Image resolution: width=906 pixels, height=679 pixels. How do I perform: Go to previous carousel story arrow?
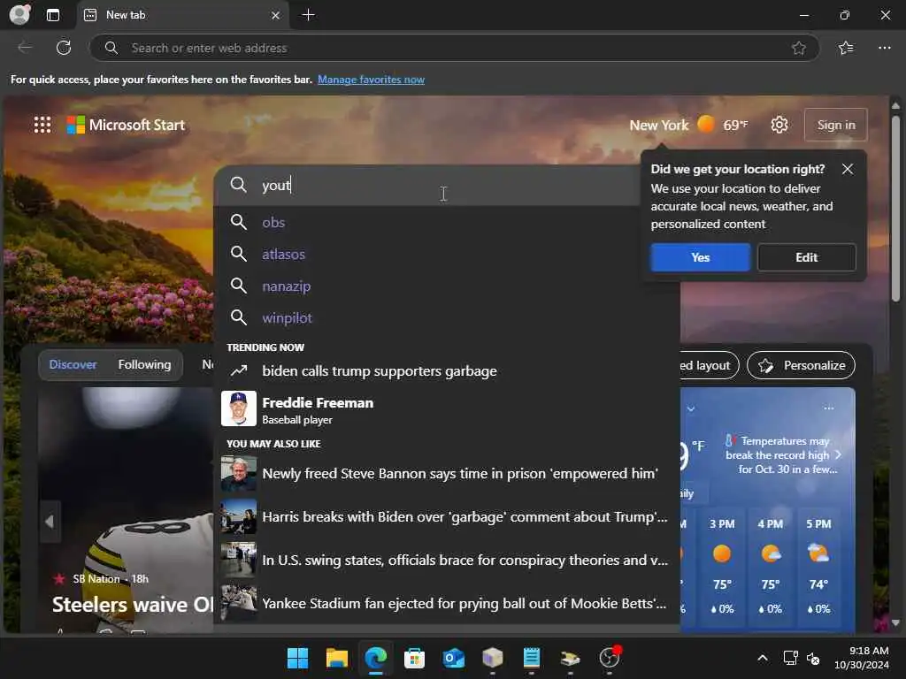(50, 522)
